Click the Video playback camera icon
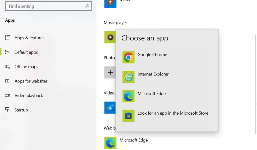This screenshot has width=257, height=150. point(7,95)
